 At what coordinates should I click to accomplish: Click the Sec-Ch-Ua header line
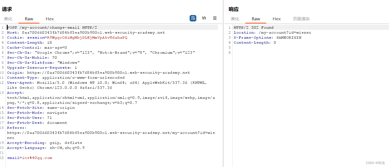pos(101,53)
